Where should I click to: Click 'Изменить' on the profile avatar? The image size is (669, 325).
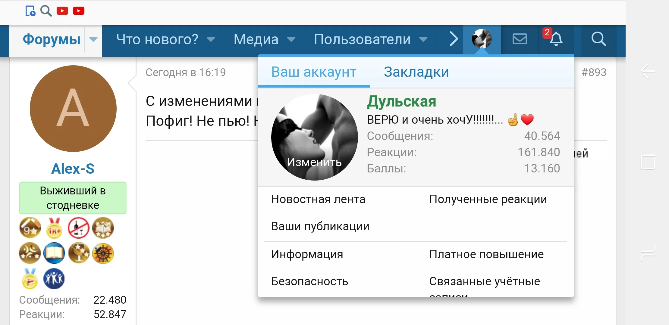click(314, 162)
